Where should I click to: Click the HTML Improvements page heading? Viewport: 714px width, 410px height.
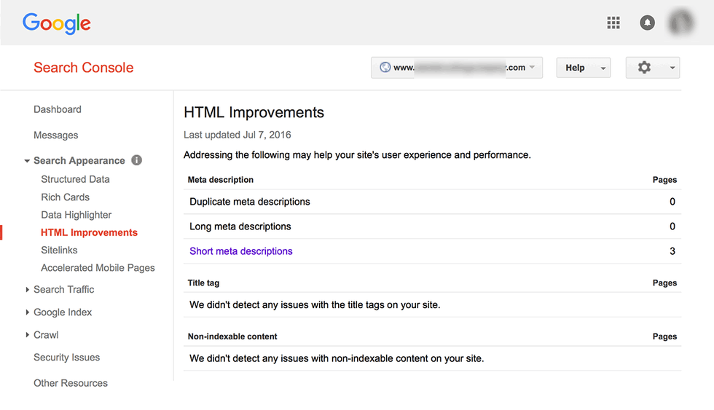[254, 112]
